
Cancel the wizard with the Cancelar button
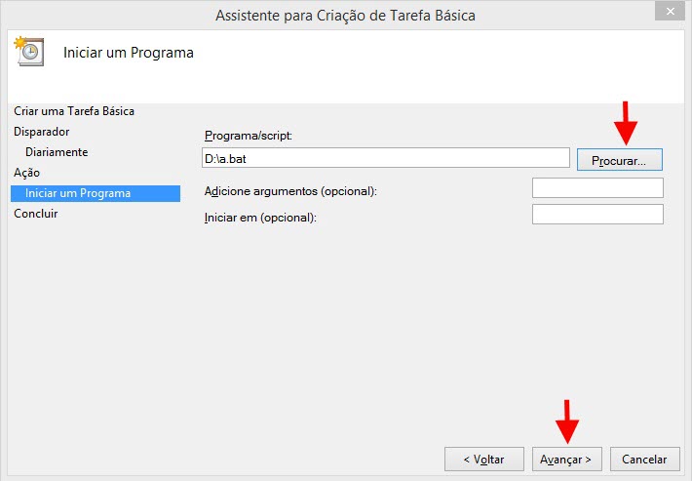(x=645, y=460)
